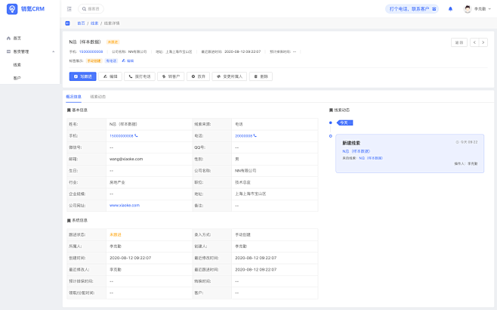Go to the previous record arrow
Screen dimensions: 497x310
click(474, 42)
